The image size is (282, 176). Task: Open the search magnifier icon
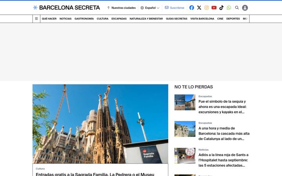click(237, 8)
